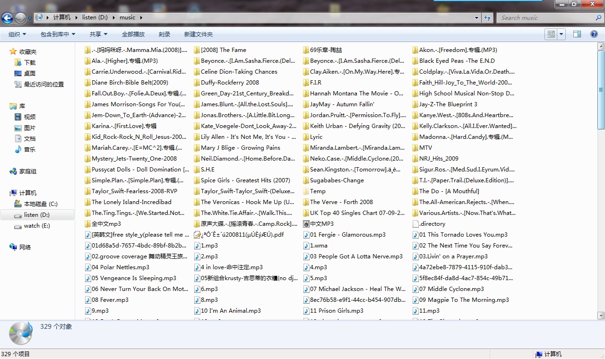Viewport: 605px width, 359px height.
Task: Select the Sugababes-Change folder
Action: (x=334, y=180)
